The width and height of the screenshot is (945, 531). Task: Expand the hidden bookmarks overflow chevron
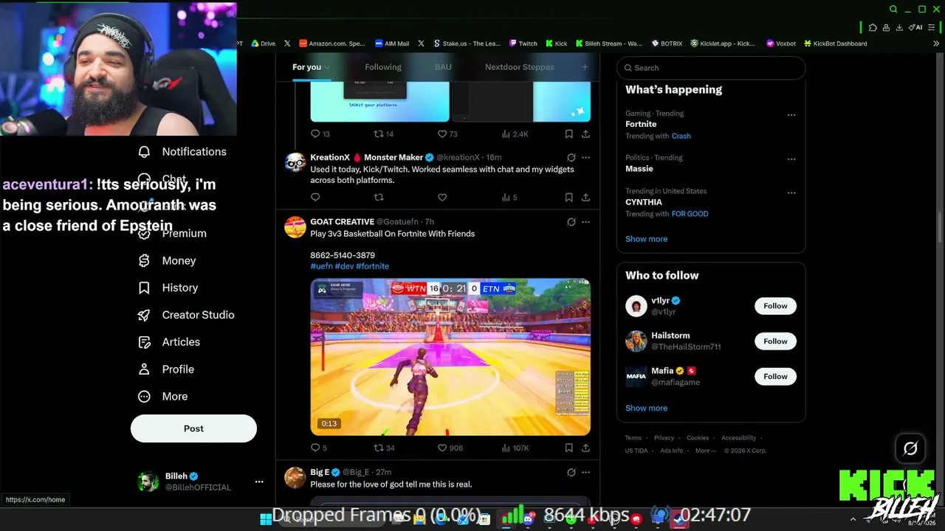click(937, 44)
